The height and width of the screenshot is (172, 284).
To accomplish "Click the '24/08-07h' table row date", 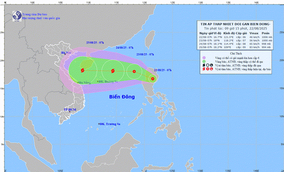I will coord(206,44).
